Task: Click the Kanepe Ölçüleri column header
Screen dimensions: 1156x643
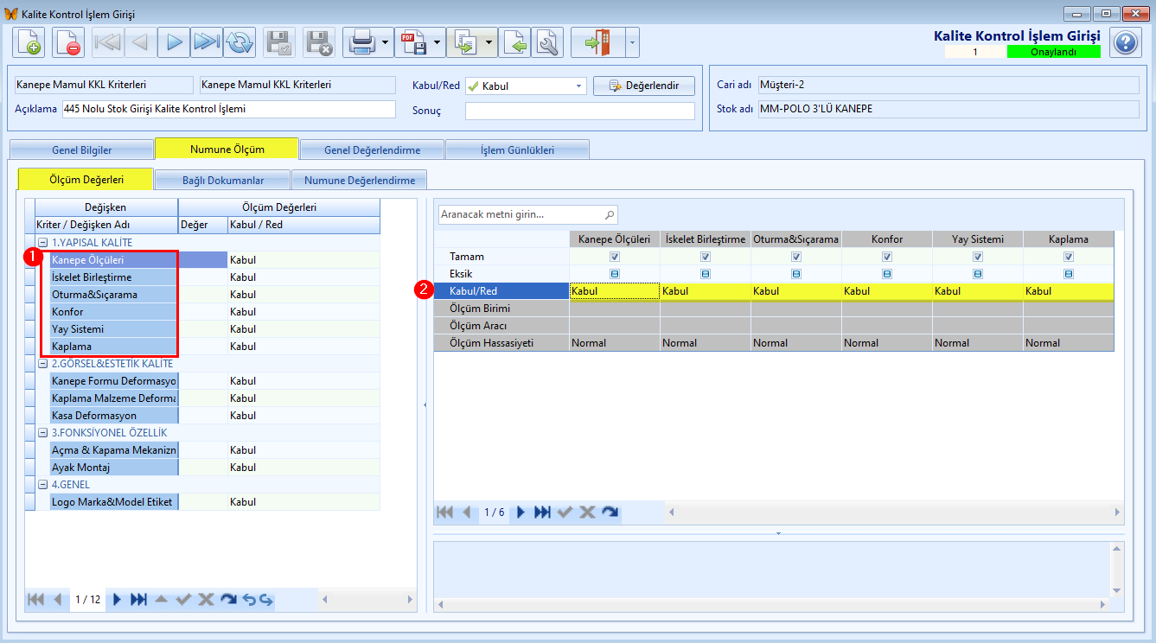Action: [x=614, y=239]
